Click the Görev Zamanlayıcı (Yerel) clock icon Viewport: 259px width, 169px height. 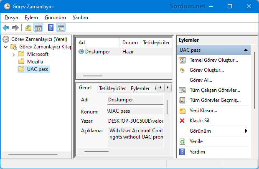click(x=6, y=39)
